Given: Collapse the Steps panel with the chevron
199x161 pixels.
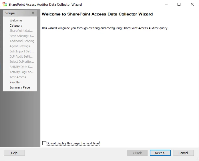Looking at the screenshot, I should pyautogui.click(x=33, y=13).
